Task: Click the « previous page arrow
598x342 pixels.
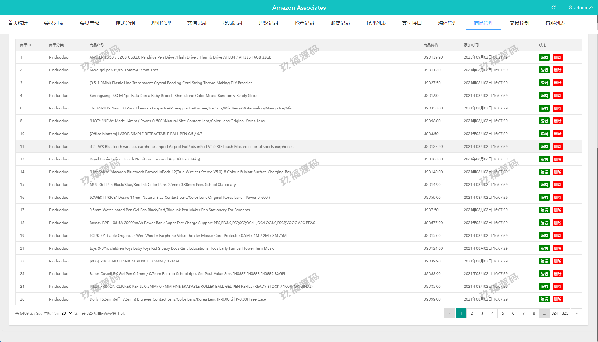Action: coord(450,313)
